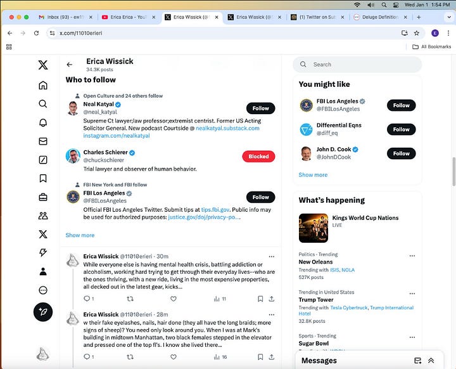Go to Home feed icon

click(43, 86)
